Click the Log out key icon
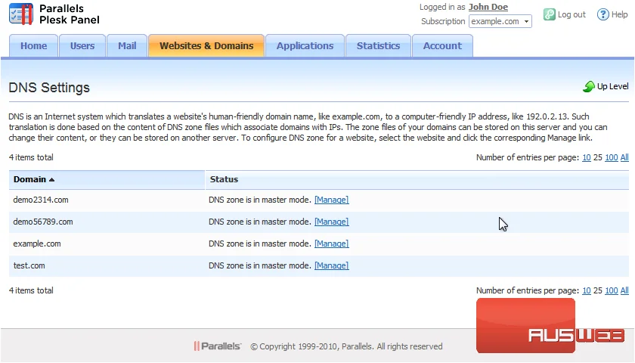Viewport: 635px width, 363px height. point(549,14)
